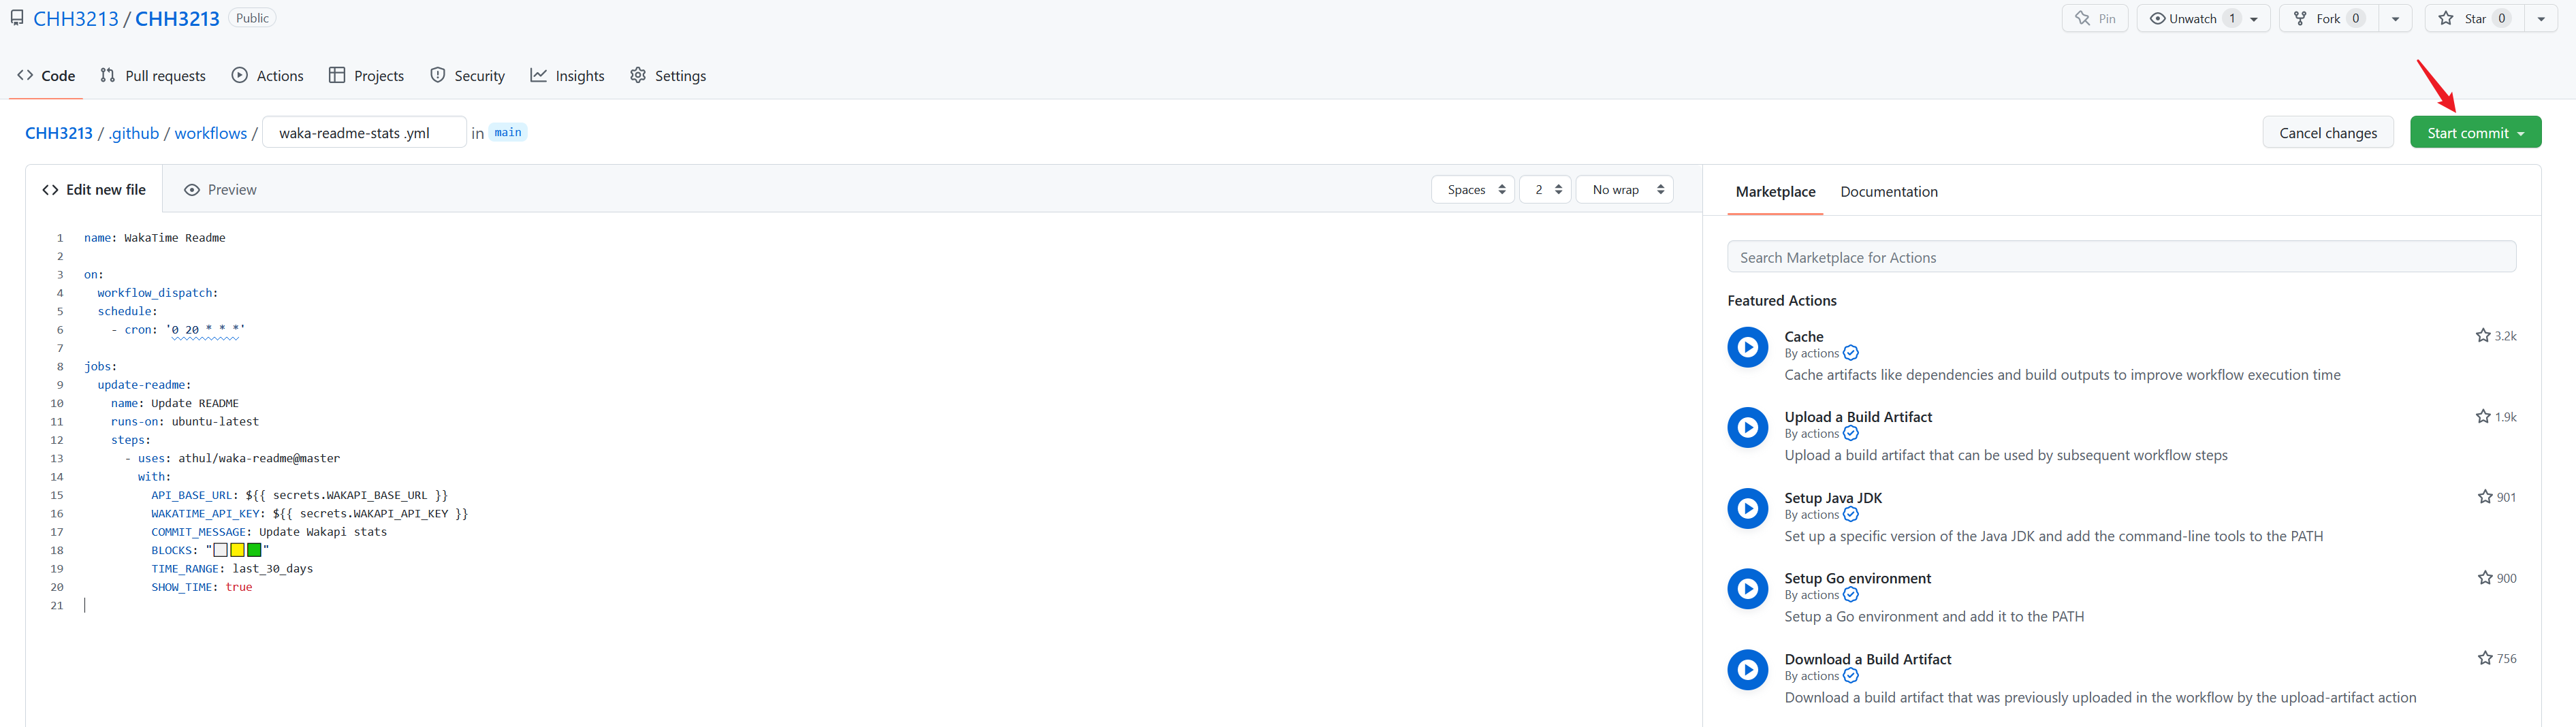Click the Upload a Build Artifact icon
Screen dimensions: 2576x727
(x=1747, y=428)
